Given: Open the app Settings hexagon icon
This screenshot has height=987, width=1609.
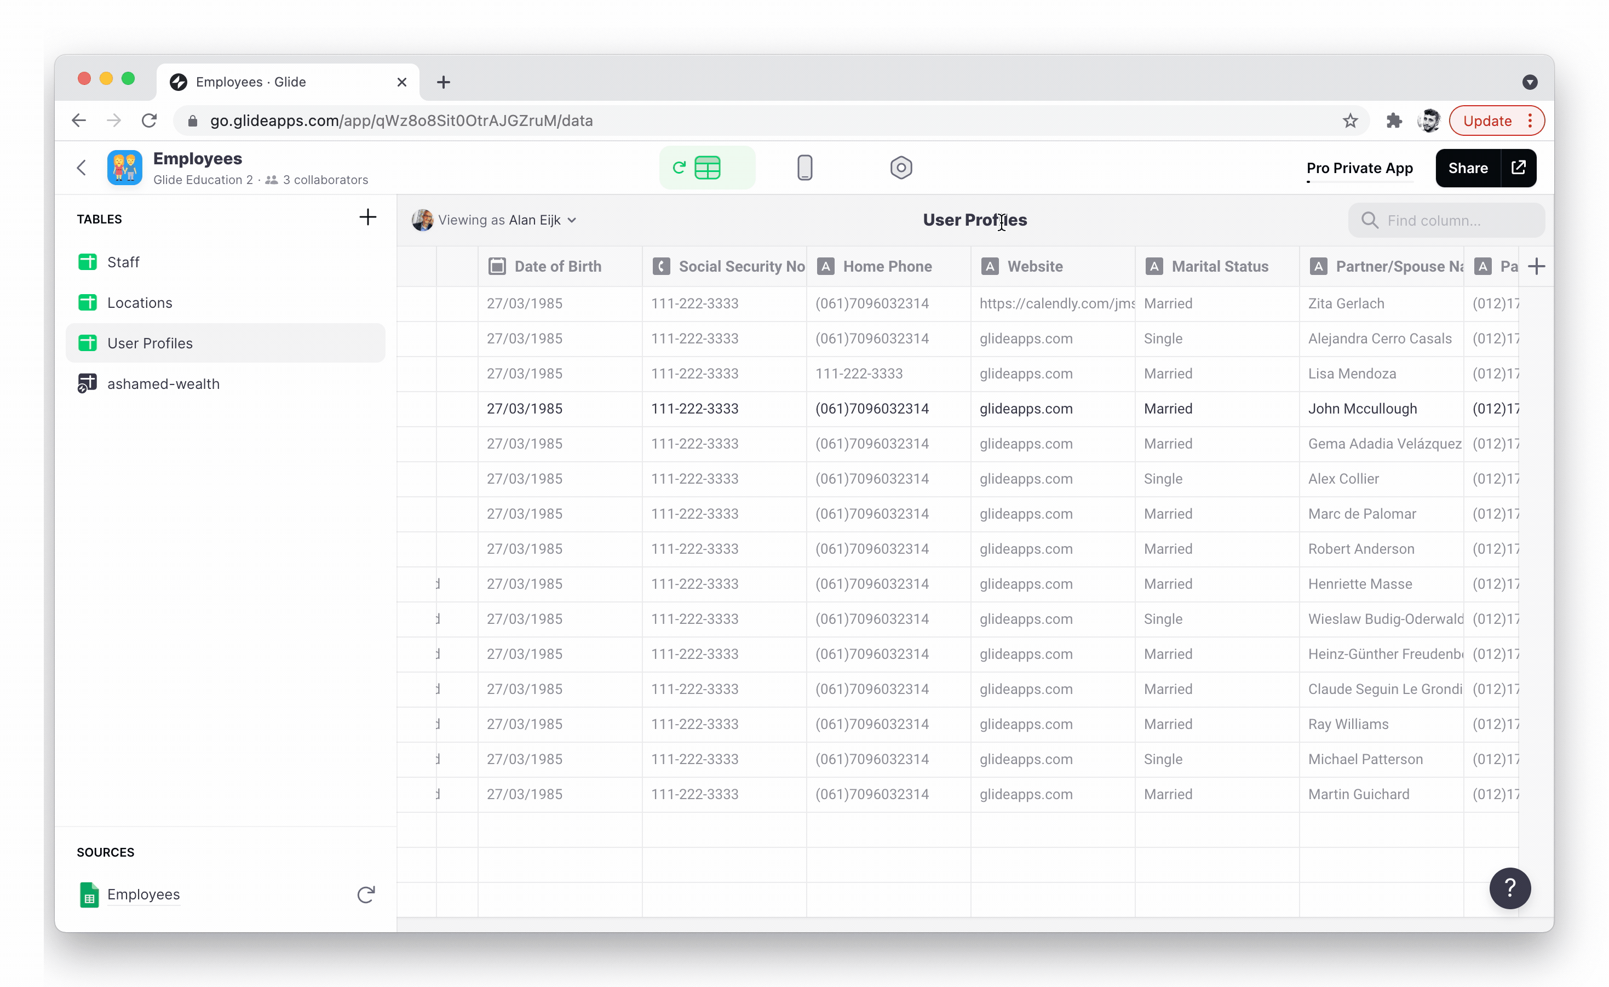Looking at the screenshot, I should pos(900,168).
